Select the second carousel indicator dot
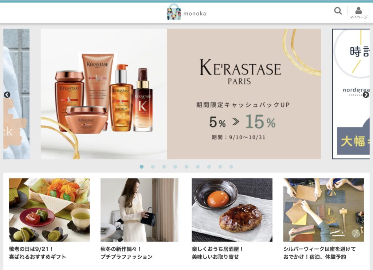The width and height of the screenshot is (373, 270). [153, 167]
